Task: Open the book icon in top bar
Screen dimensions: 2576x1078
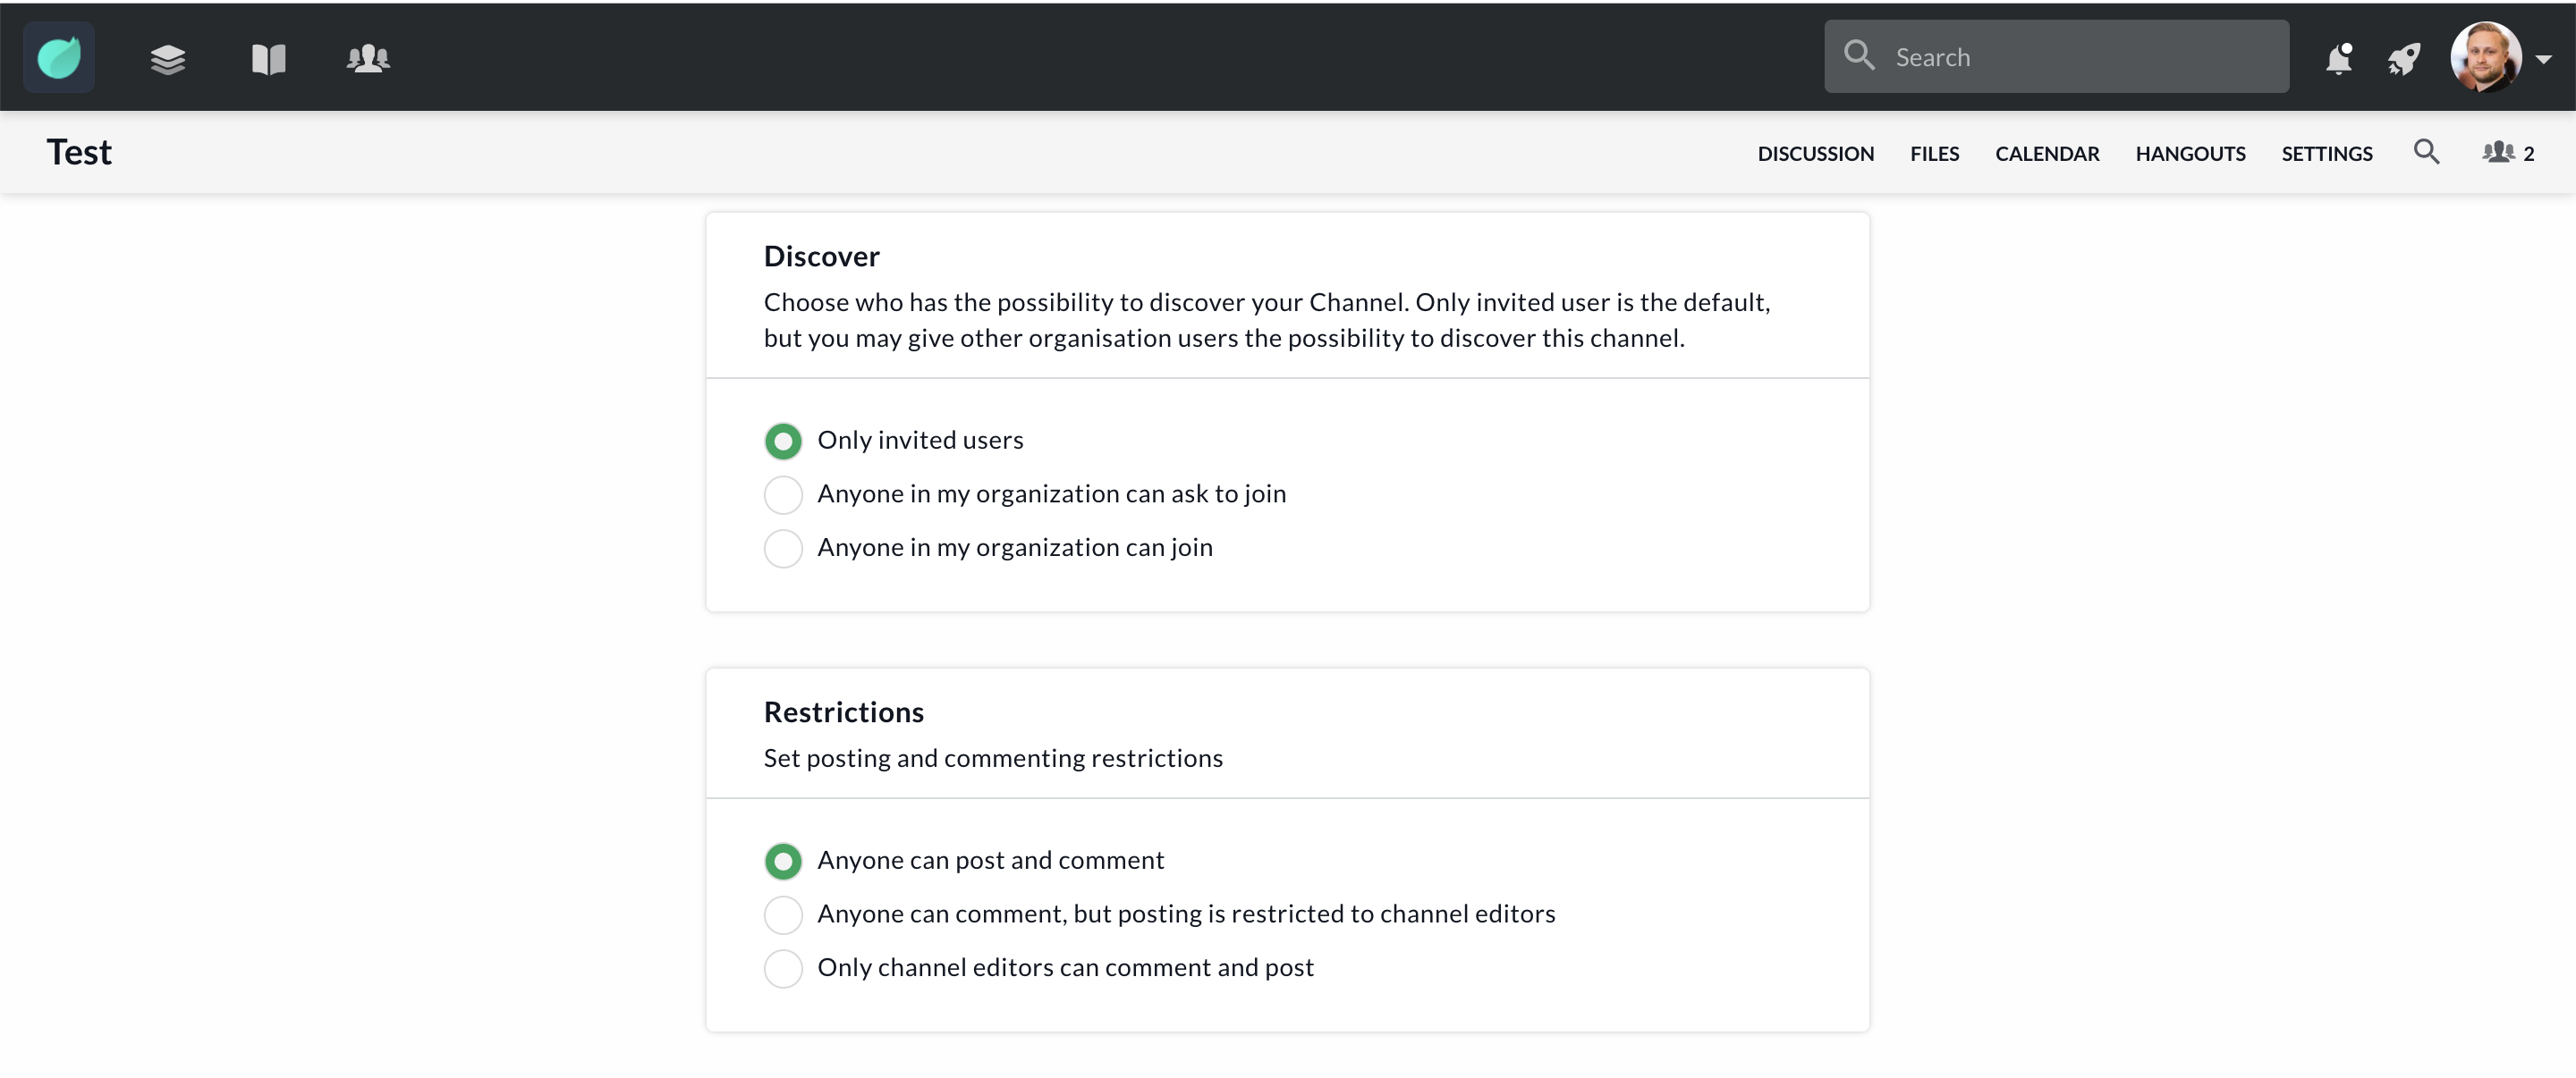Action: [x=268, y=59]
